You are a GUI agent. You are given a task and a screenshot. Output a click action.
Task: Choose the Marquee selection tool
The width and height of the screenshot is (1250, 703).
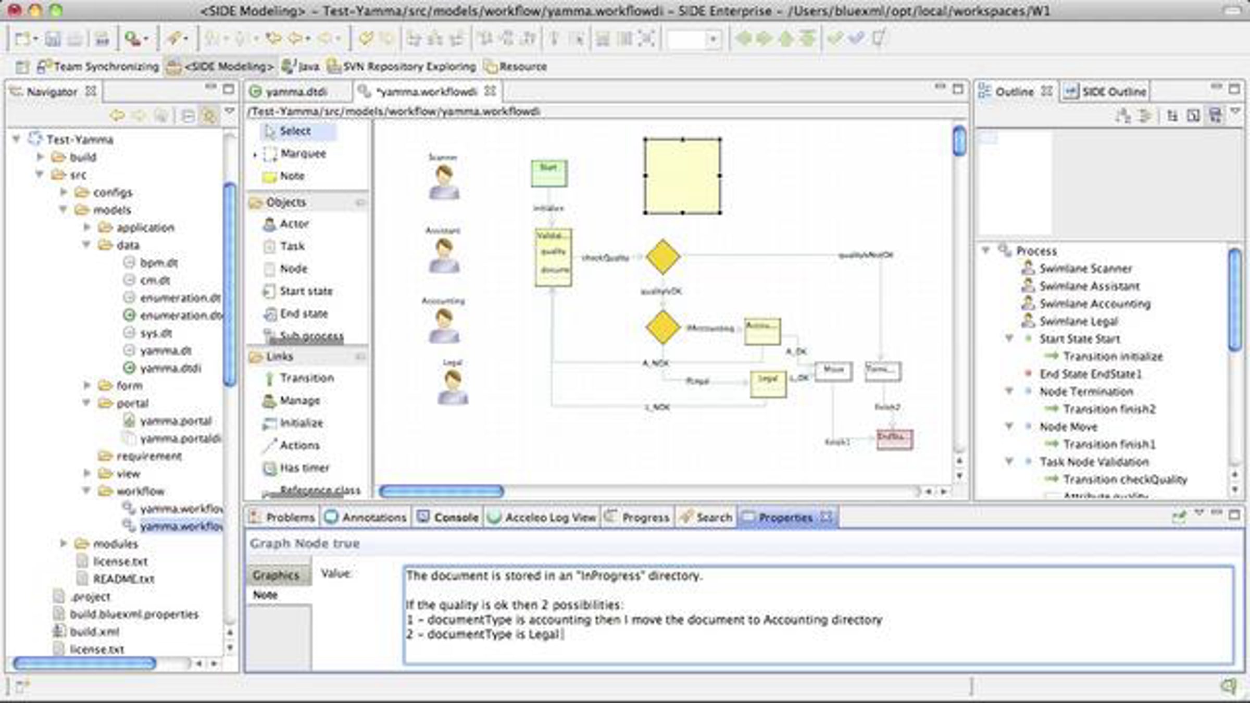302,154
